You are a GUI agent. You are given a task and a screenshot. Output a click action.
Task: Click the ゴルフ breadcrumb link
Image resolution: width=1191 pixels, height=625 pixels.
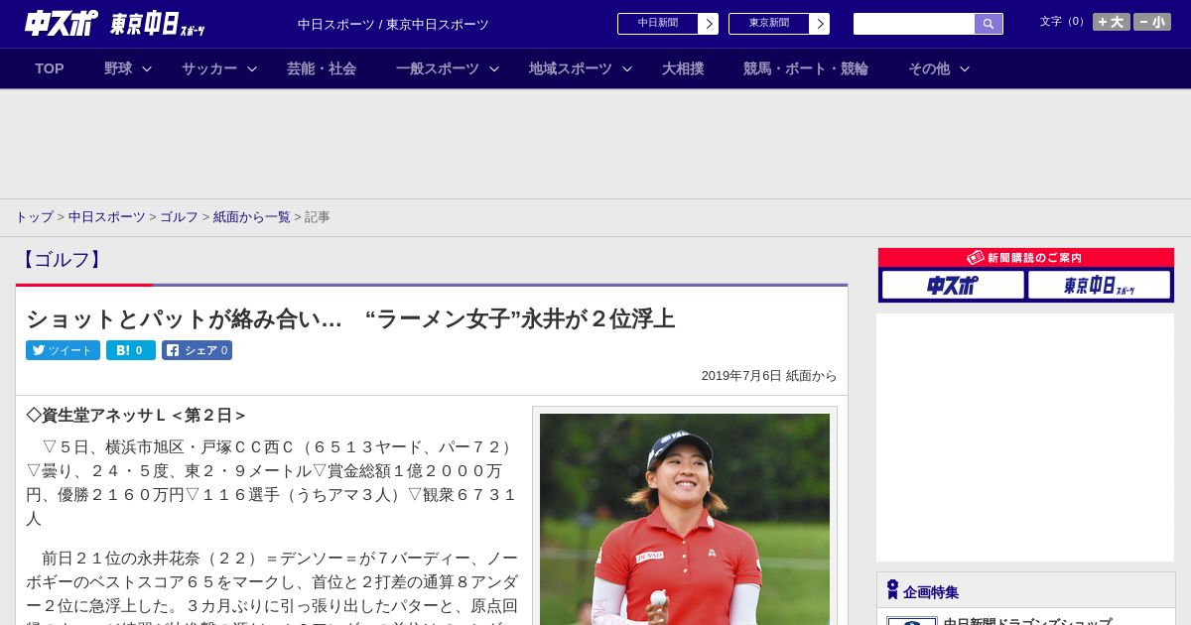coord(180,217)
